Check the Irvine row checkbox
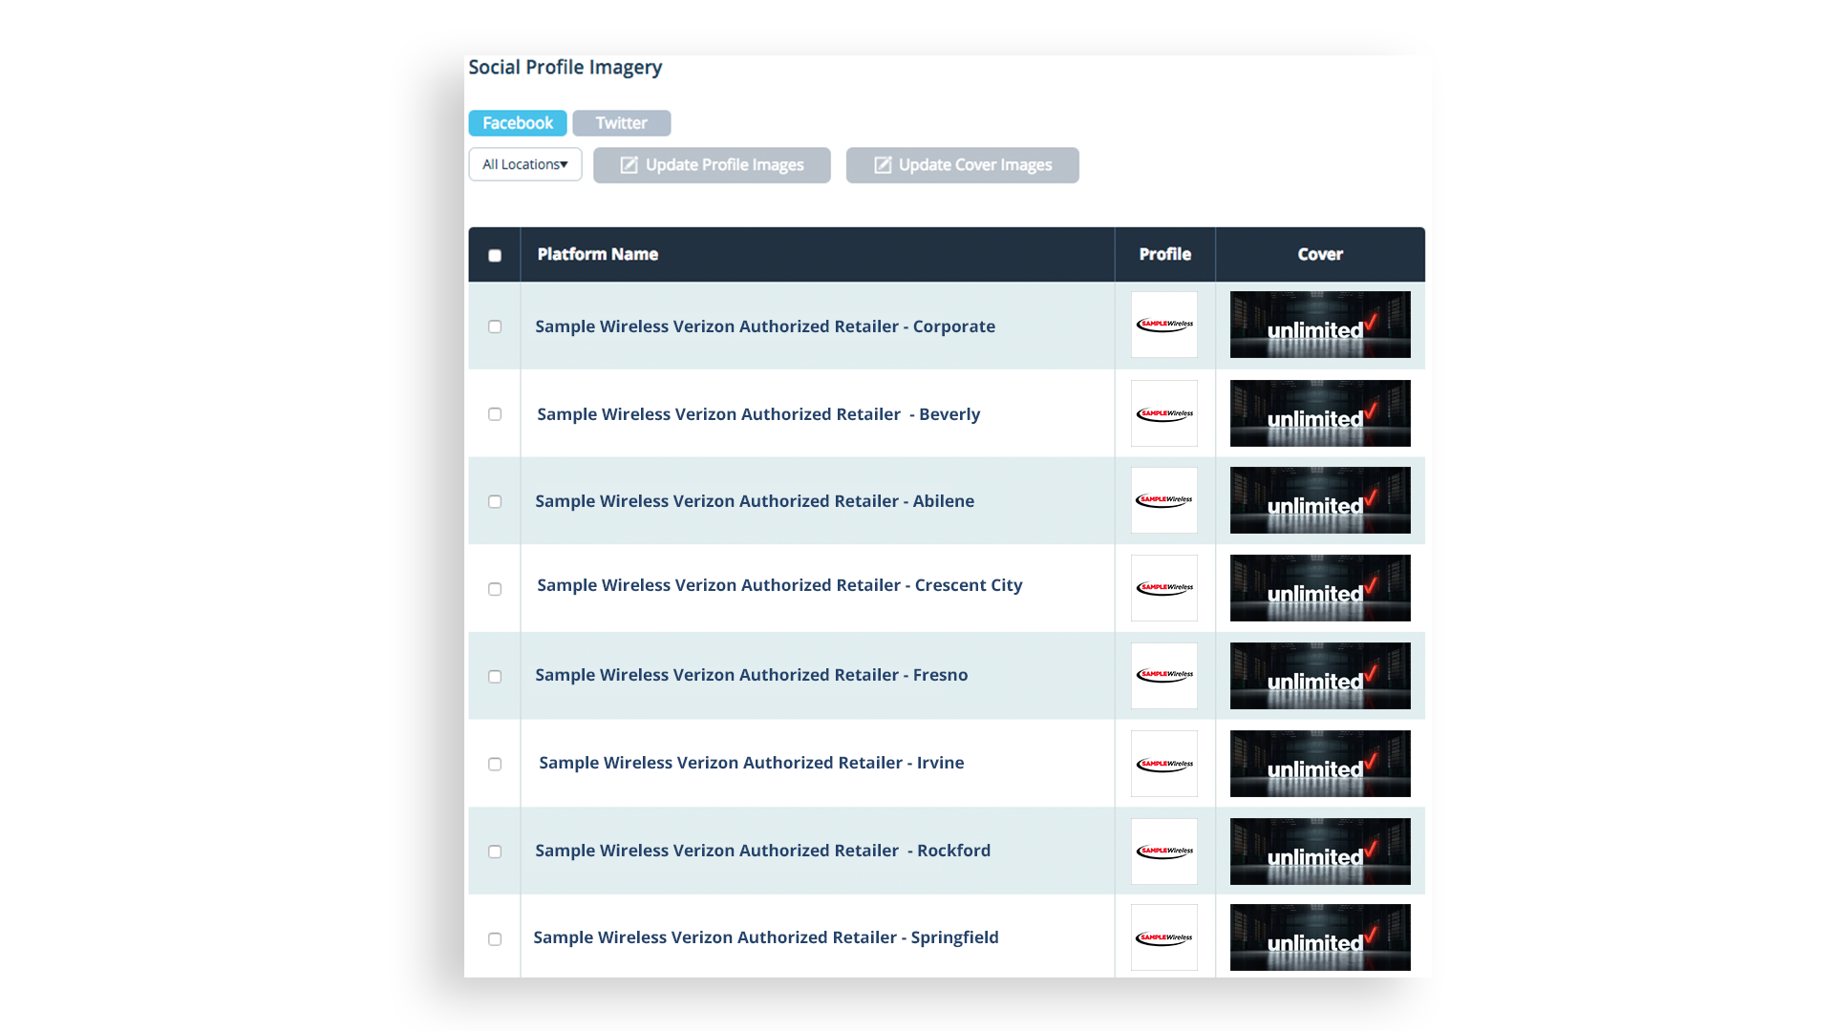Viewport: 1834px width, 1031px height. pyautogui.click(x=495, y=764)
